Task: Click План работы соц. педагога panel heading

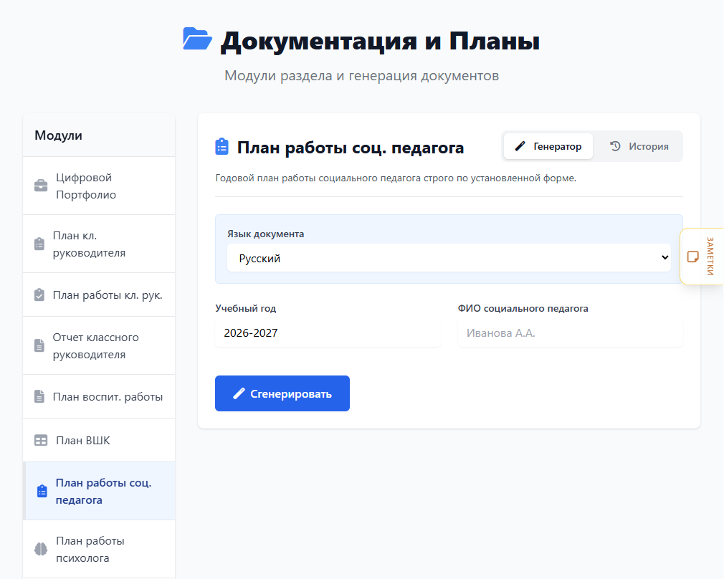Action: pyautogui.click(x=351, y=148)
